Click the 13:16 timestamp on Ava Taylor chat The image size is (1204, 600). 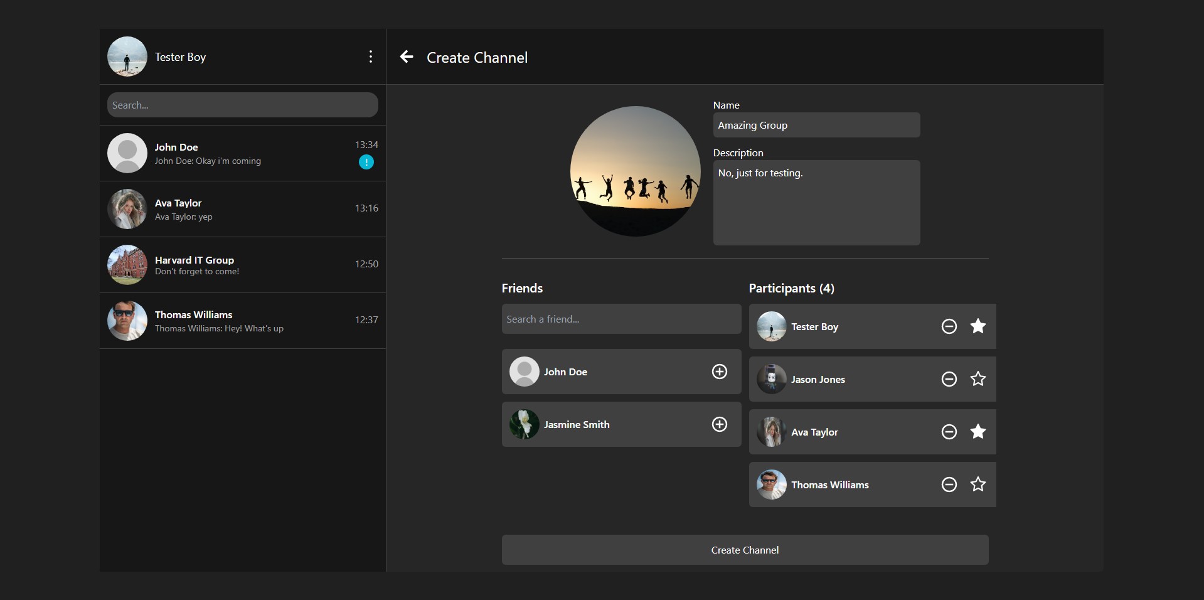click(x=366, y=208)
